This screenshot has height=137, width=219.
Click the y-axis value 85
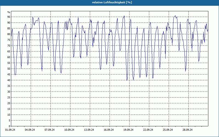[9, 28]
